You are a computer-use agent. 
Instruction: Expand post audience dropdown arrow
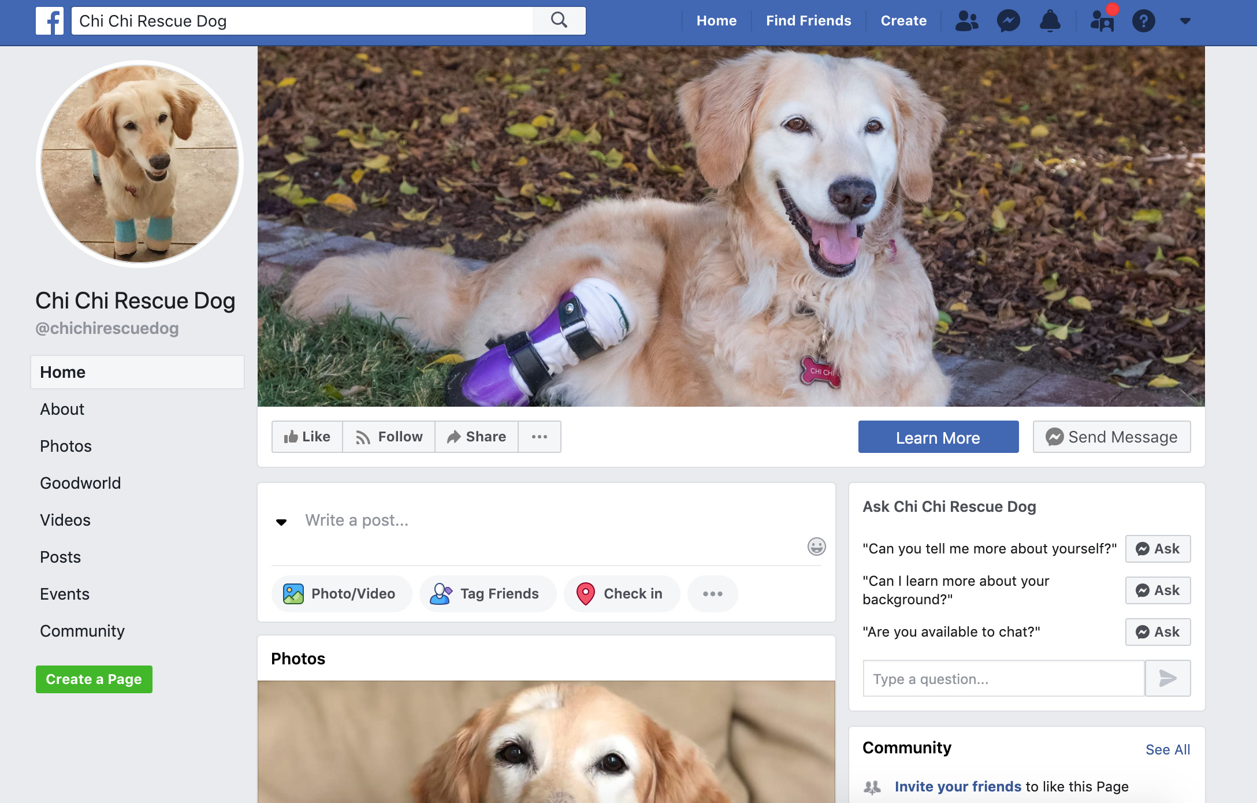point(281,522)
